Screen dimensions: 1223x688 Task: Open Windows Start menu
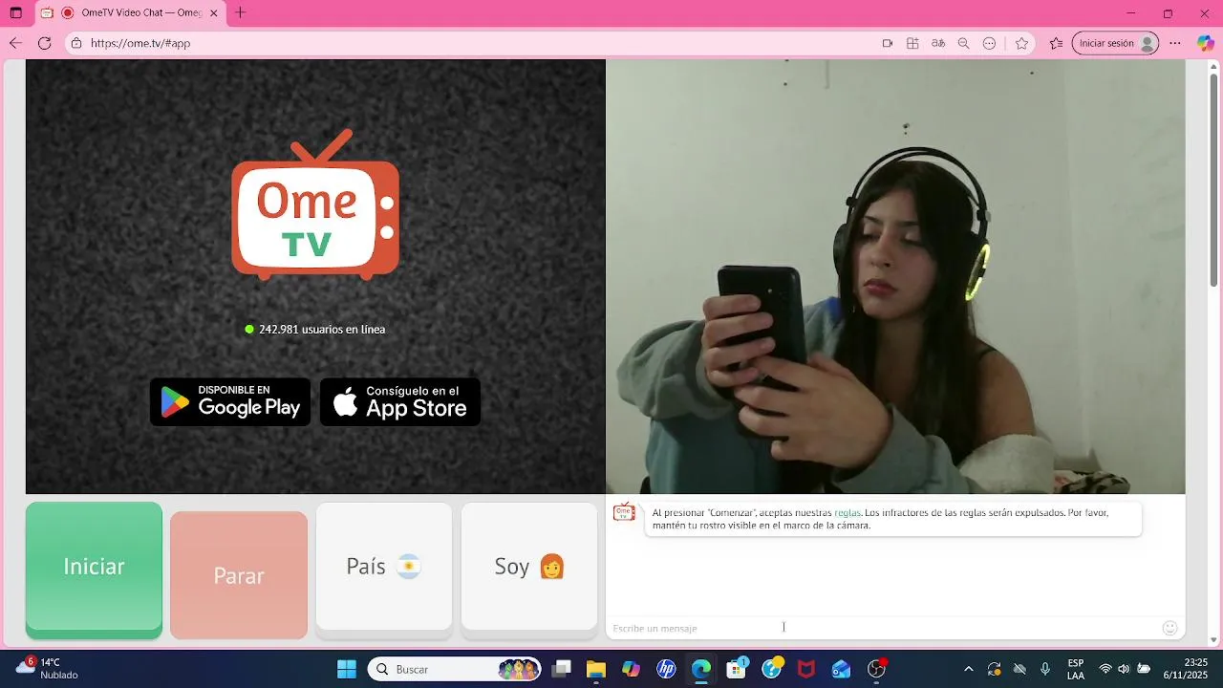347,669
